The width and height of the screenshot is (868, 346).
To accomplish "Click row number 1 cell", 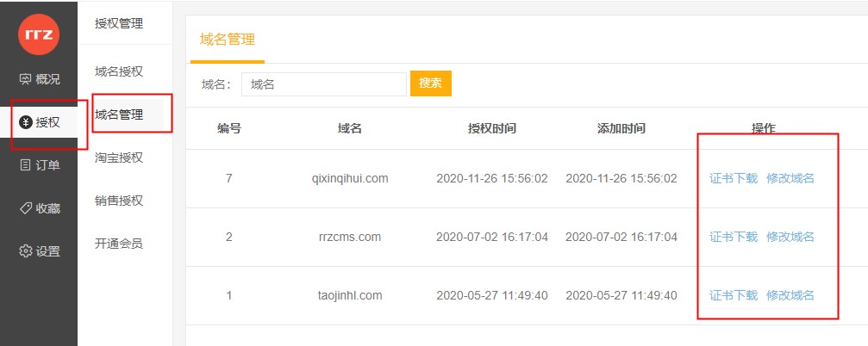I will pos(229,296).
